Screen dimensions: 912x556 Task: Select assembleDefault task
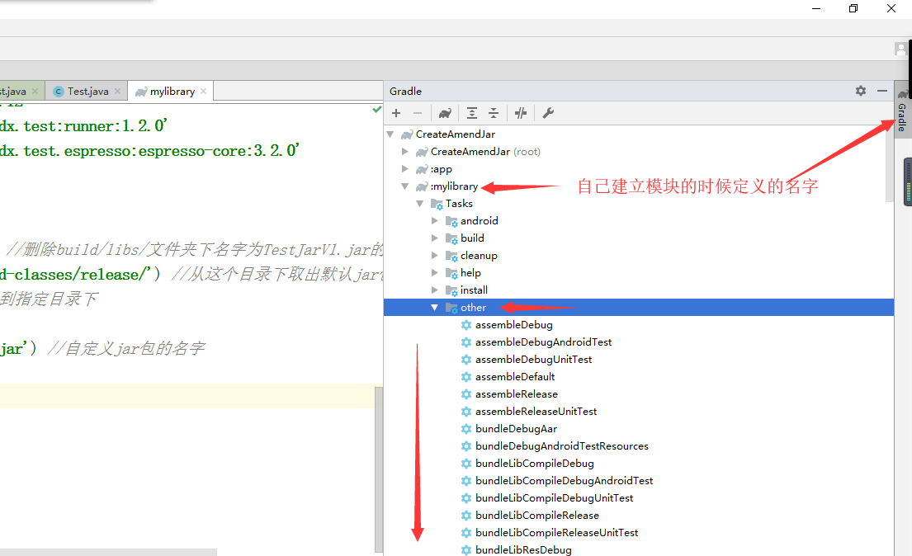click(515, 377)
